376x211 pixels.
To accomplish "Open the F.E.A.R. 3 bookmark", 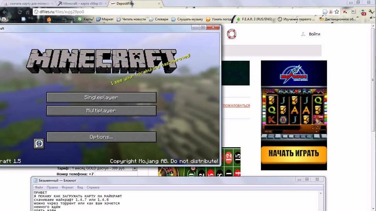I will (255, 19).
